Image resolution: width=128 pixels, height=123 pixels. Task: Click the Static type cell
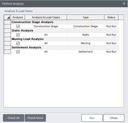[85, 35]
